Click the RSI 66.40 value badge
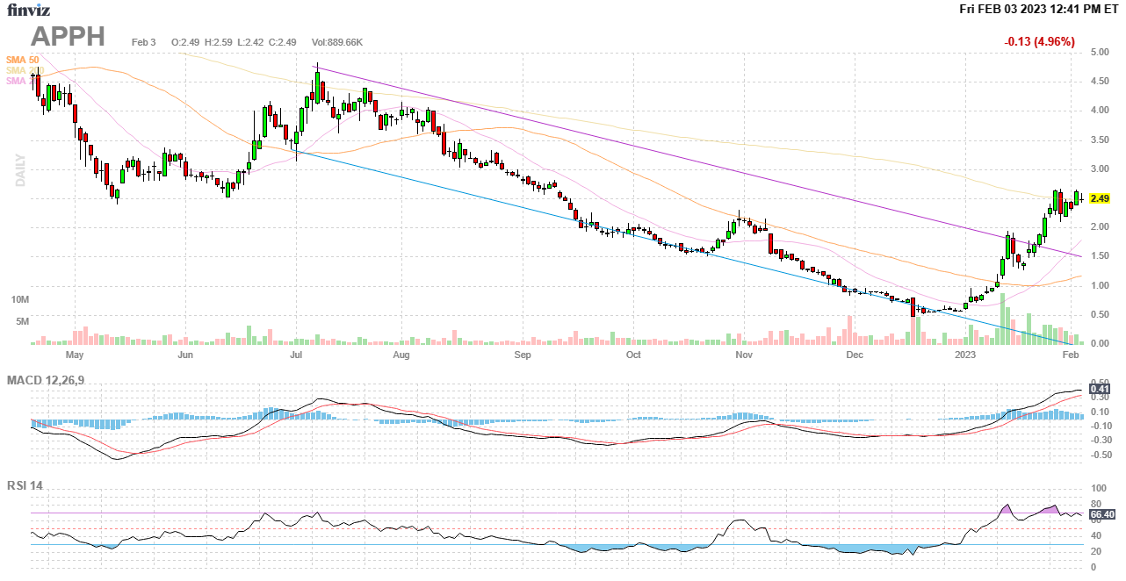Viewport: 1126px width, 581px height. [1101, 514]
